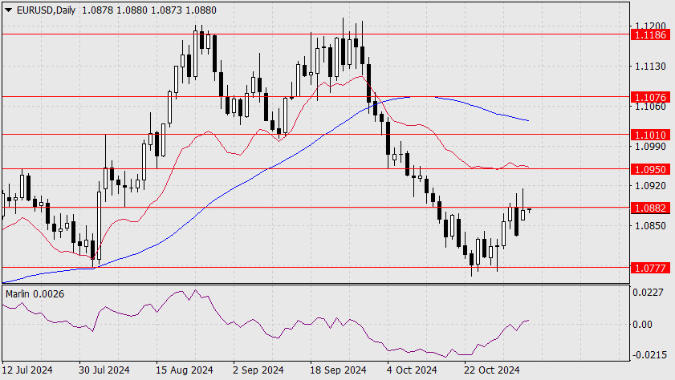Select the 1.0950 red price level label

point(650,170)
